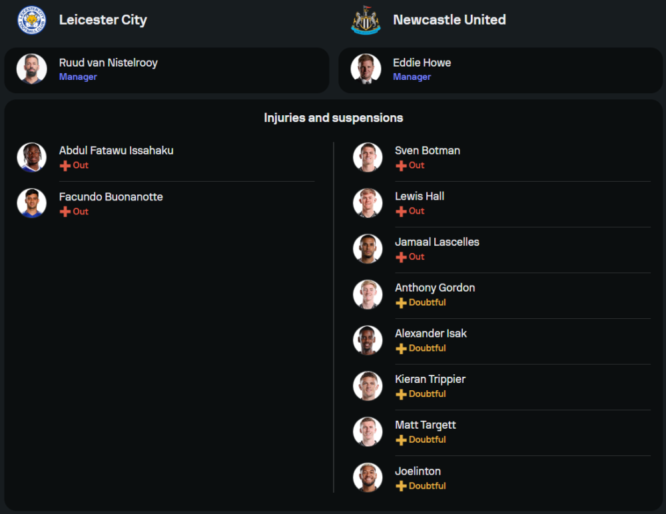Click the red injury cross under Facundo Buonanotte
Screen dimensions: 666x514
point(65,212)
